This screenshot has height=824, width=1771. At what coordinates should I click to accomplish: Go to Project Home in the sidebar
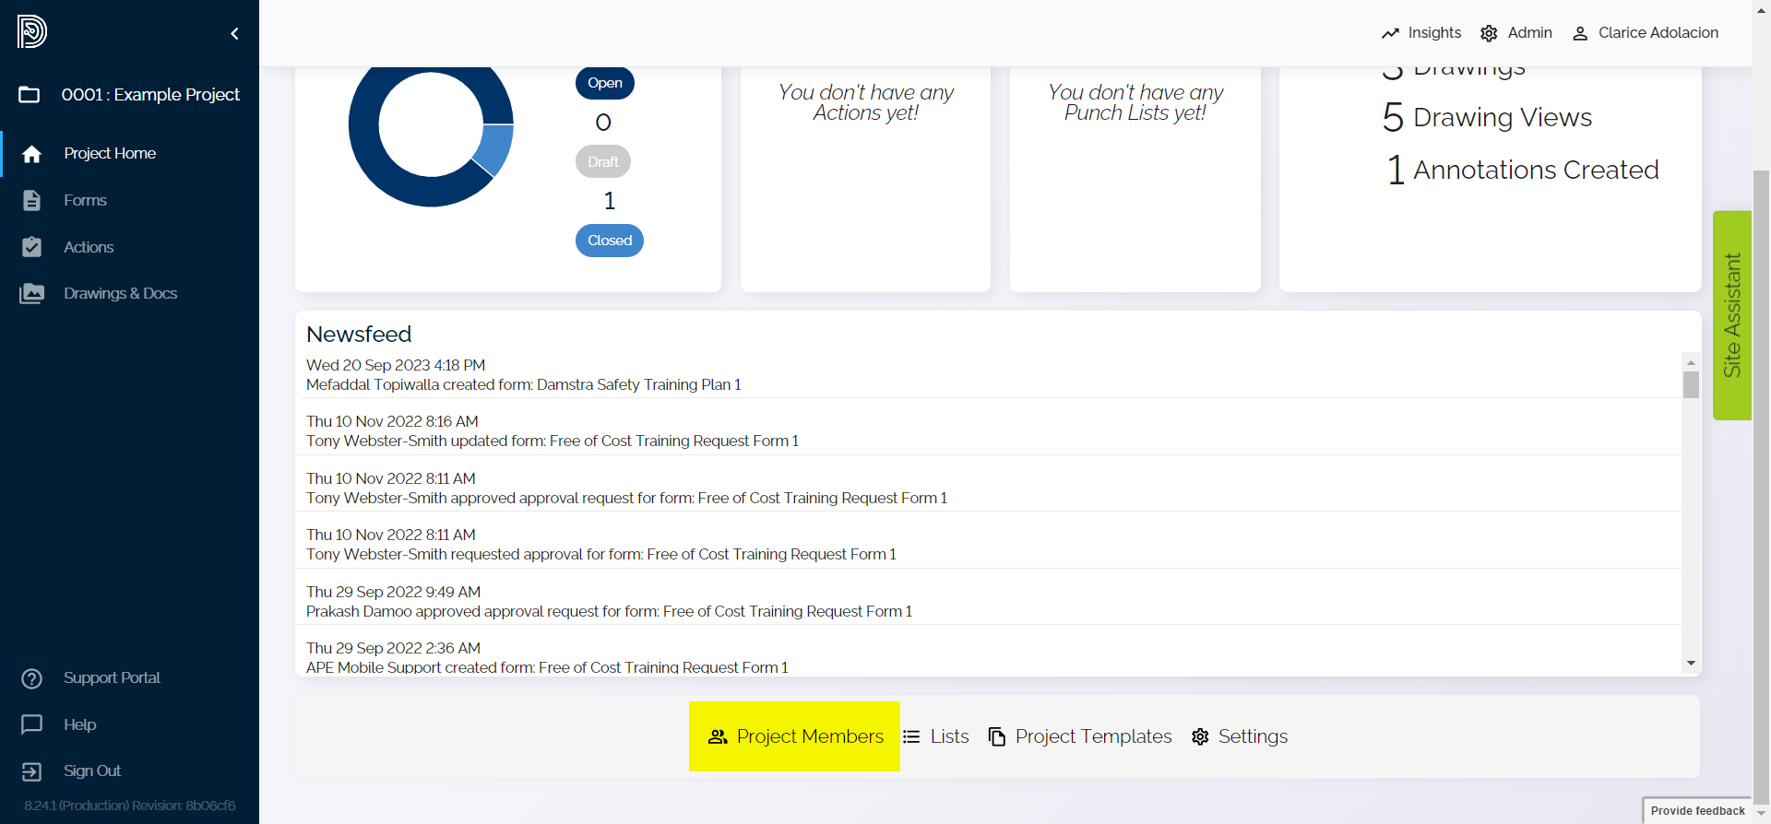click(x=109, y=154)
